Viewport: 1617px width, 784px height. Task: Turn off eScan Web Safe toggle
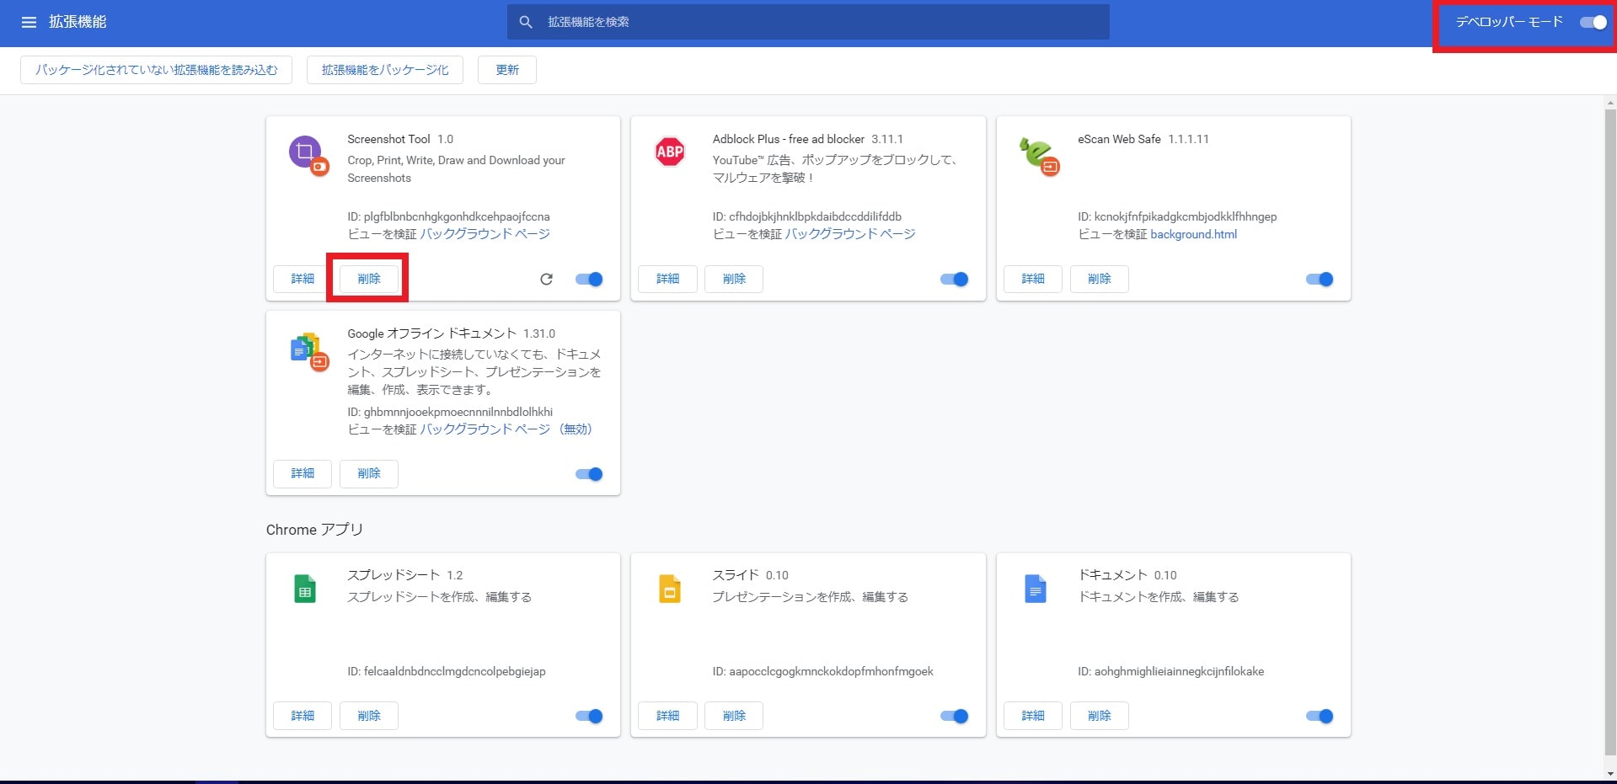pyautogui.click(x=1320, y=279)
